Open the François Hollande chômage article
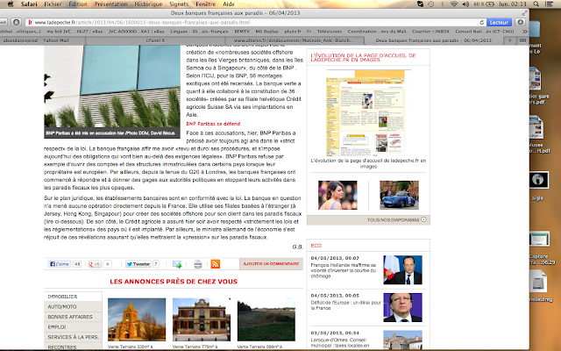The image size is (561, 351). 344,271
